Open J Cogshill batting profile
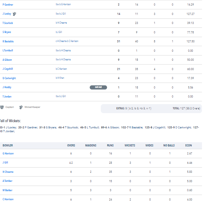Screen dimensions: 203x204 coord(8,69)
